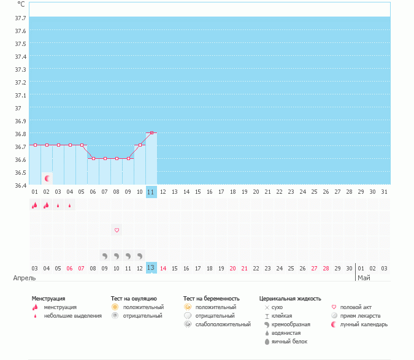Screen dimensions: 414x360
Task: Select the highlighted calendar date 13 in April
Action: (x=151, y=268)
